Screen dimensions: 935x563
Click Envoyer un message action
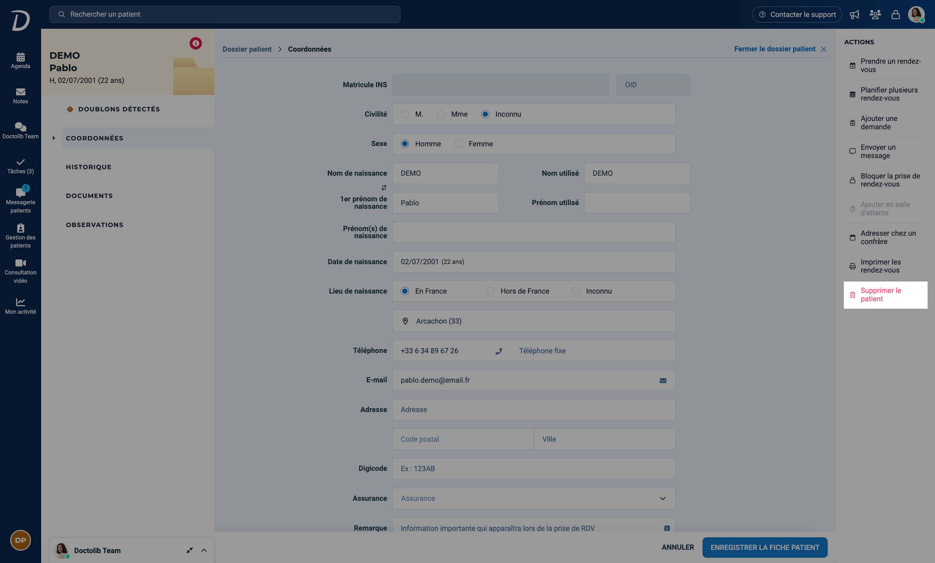click(885, 151)
